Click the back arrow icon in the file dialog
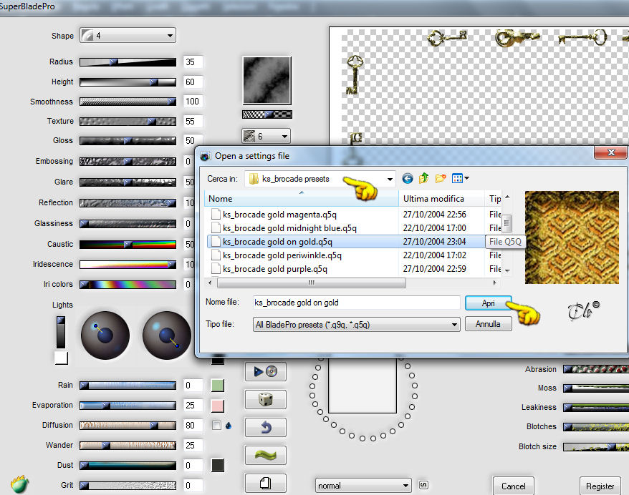The height and width of the screenshot is (495, 629). pyautogui.click(x=407, y=179)
